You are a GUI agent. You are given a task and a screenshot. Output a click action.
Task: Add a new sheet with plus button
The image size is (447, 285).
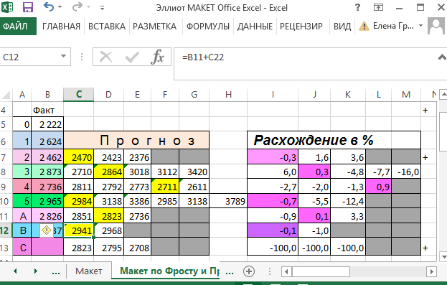pyautogui.click(x=249, y=271)
